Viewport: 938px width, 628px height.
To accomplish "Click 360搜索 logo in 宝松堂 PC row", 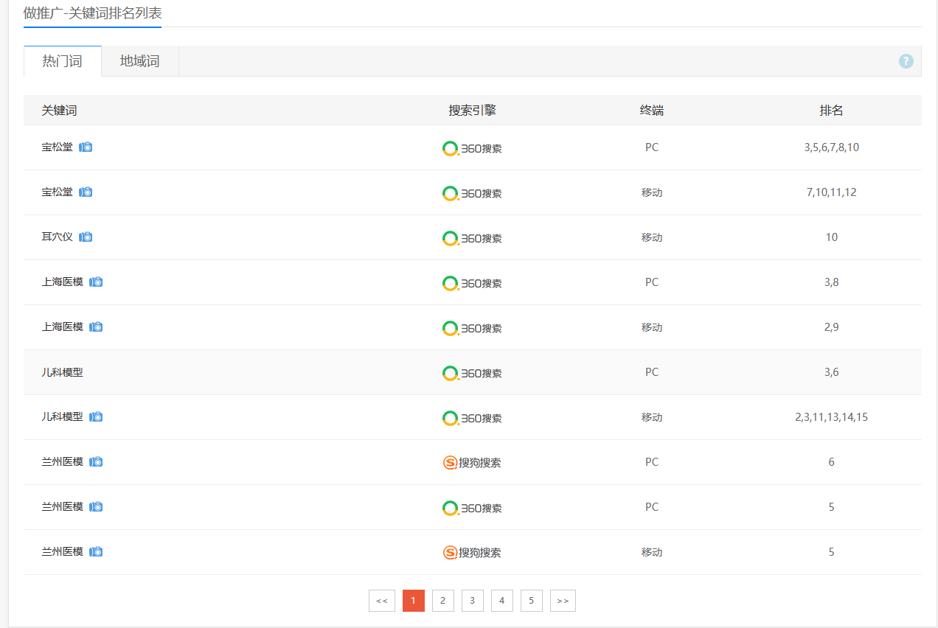I will pyautogui.click(x=472, y=148).
